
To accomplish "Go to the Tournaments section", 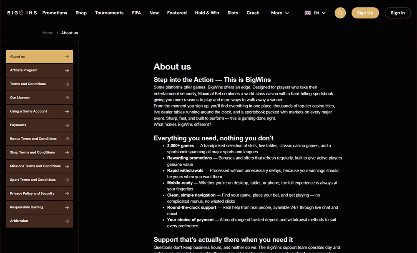I will [109, 13].
